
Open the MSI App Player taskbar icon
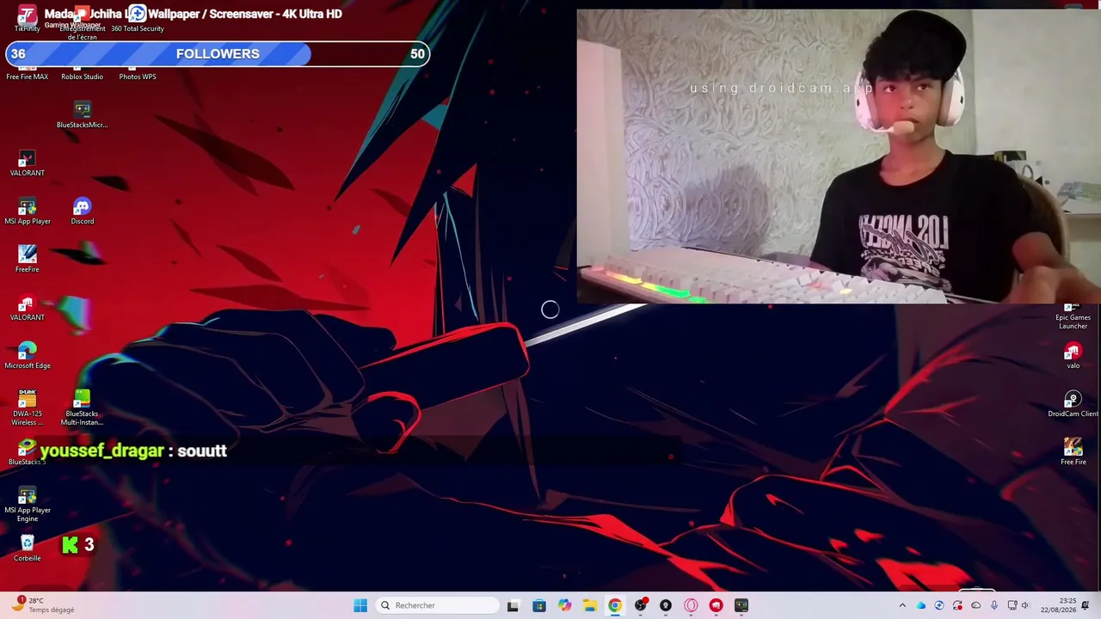pyautogui.click(x=741, y=605)
